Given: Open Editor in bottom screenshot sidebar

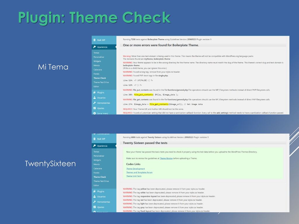Looking at the screenshot, I should click(x=96, y=185).
